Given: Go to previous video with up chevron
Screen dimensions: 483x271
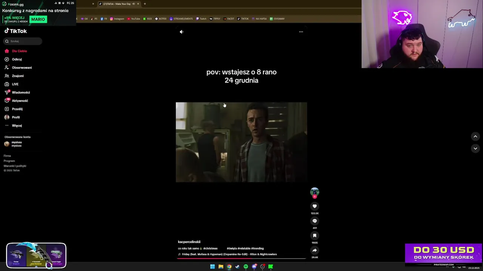Looking at the screenshot, I should point(475,137).
